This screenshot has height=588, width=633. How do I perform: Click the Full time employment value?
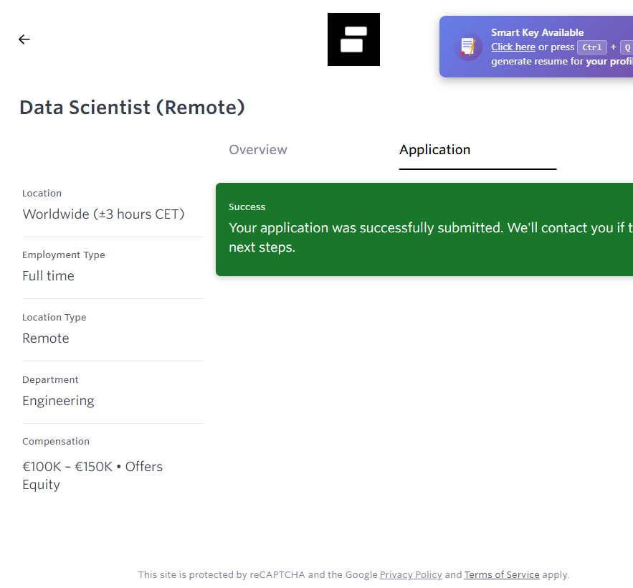48,276
